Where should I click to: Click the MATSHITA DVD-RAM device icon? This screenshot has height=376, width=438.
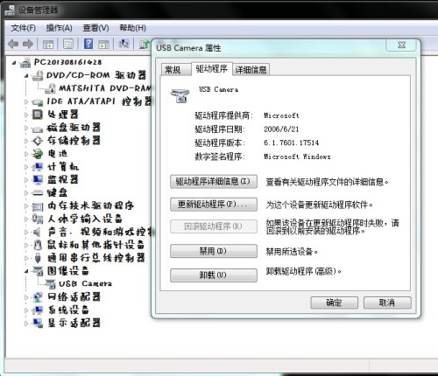[50, 88]
